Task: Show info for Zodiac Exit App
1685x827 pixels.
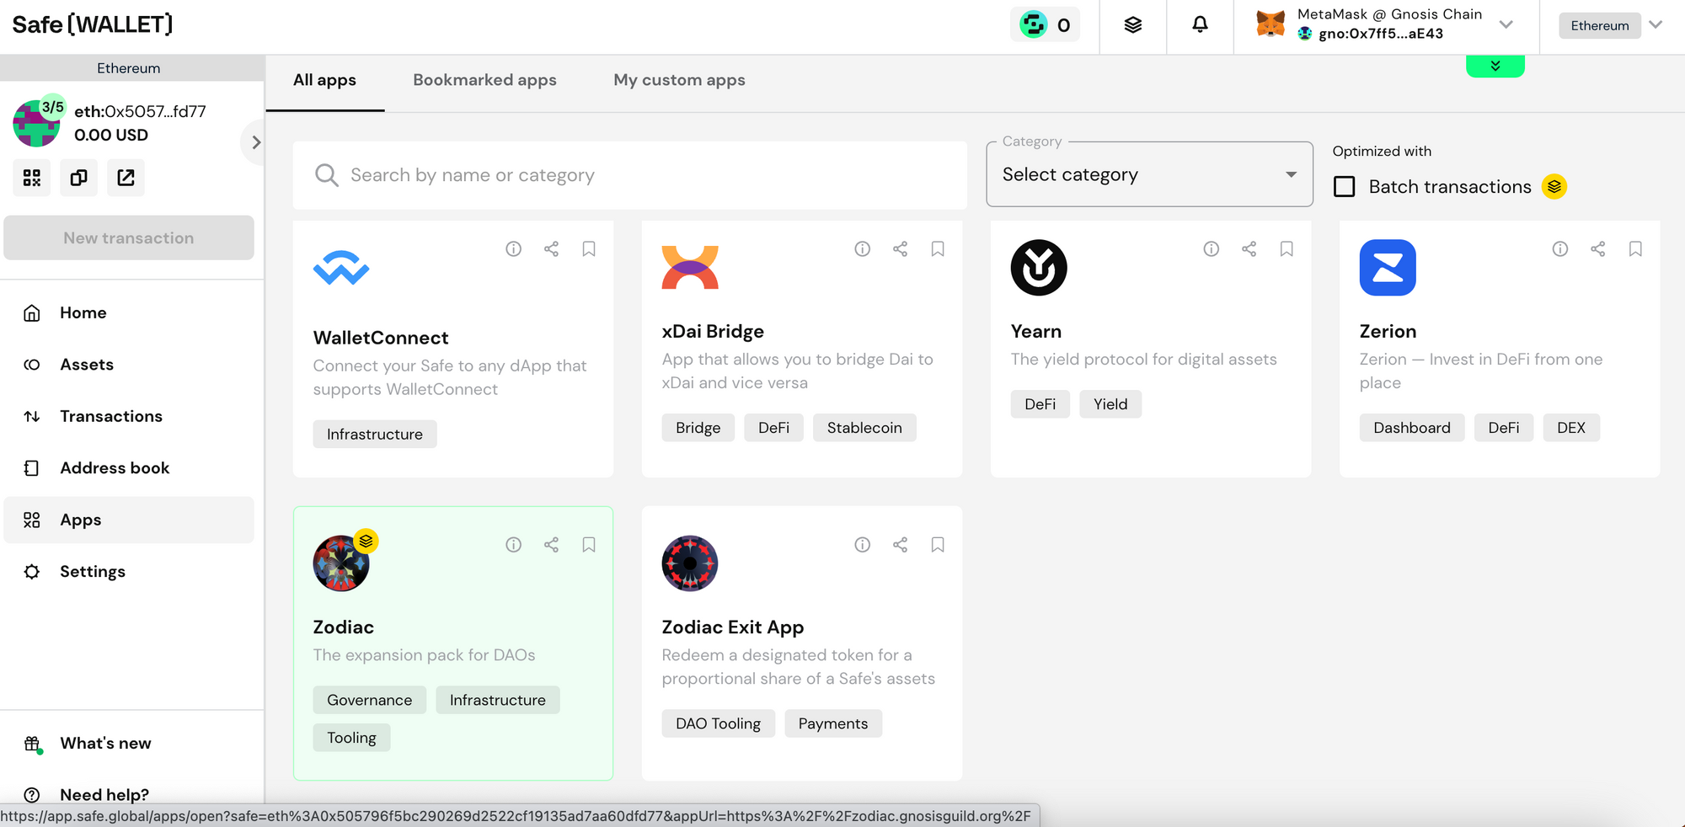Action: 862,545
